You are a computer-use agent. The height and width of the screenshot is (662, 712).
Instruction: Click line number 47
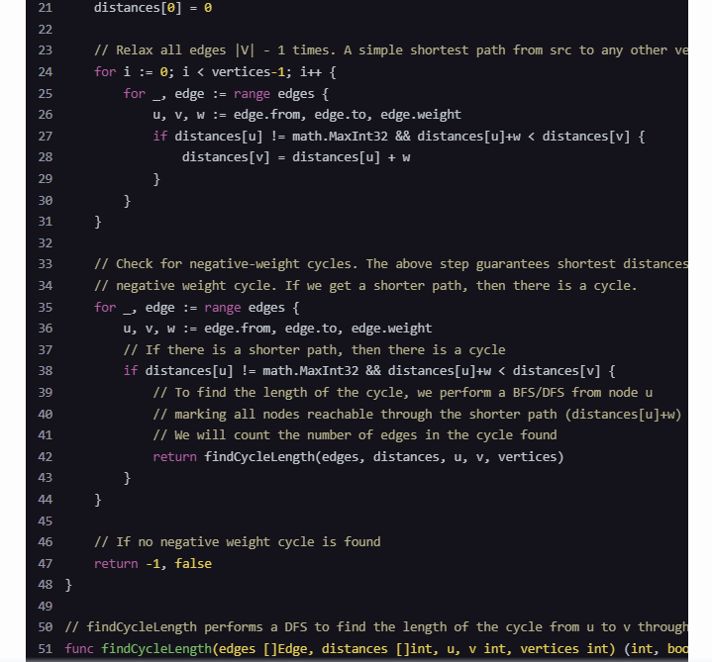click(x=45, y=563)
